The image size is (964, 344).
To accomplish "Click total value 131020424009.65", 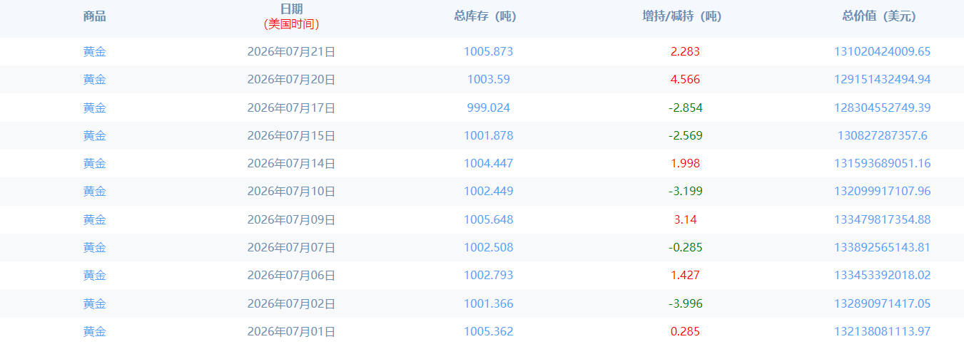I will (x=882, y=51).
